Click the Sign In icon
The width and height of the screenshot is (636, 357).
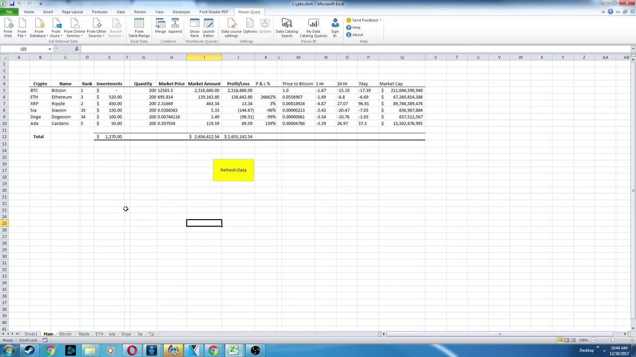(x=335, y=28)
